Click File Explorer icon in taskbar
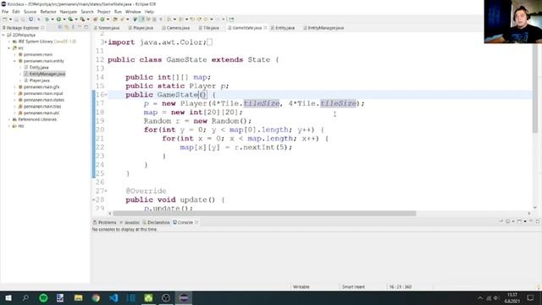 point(79,298)
